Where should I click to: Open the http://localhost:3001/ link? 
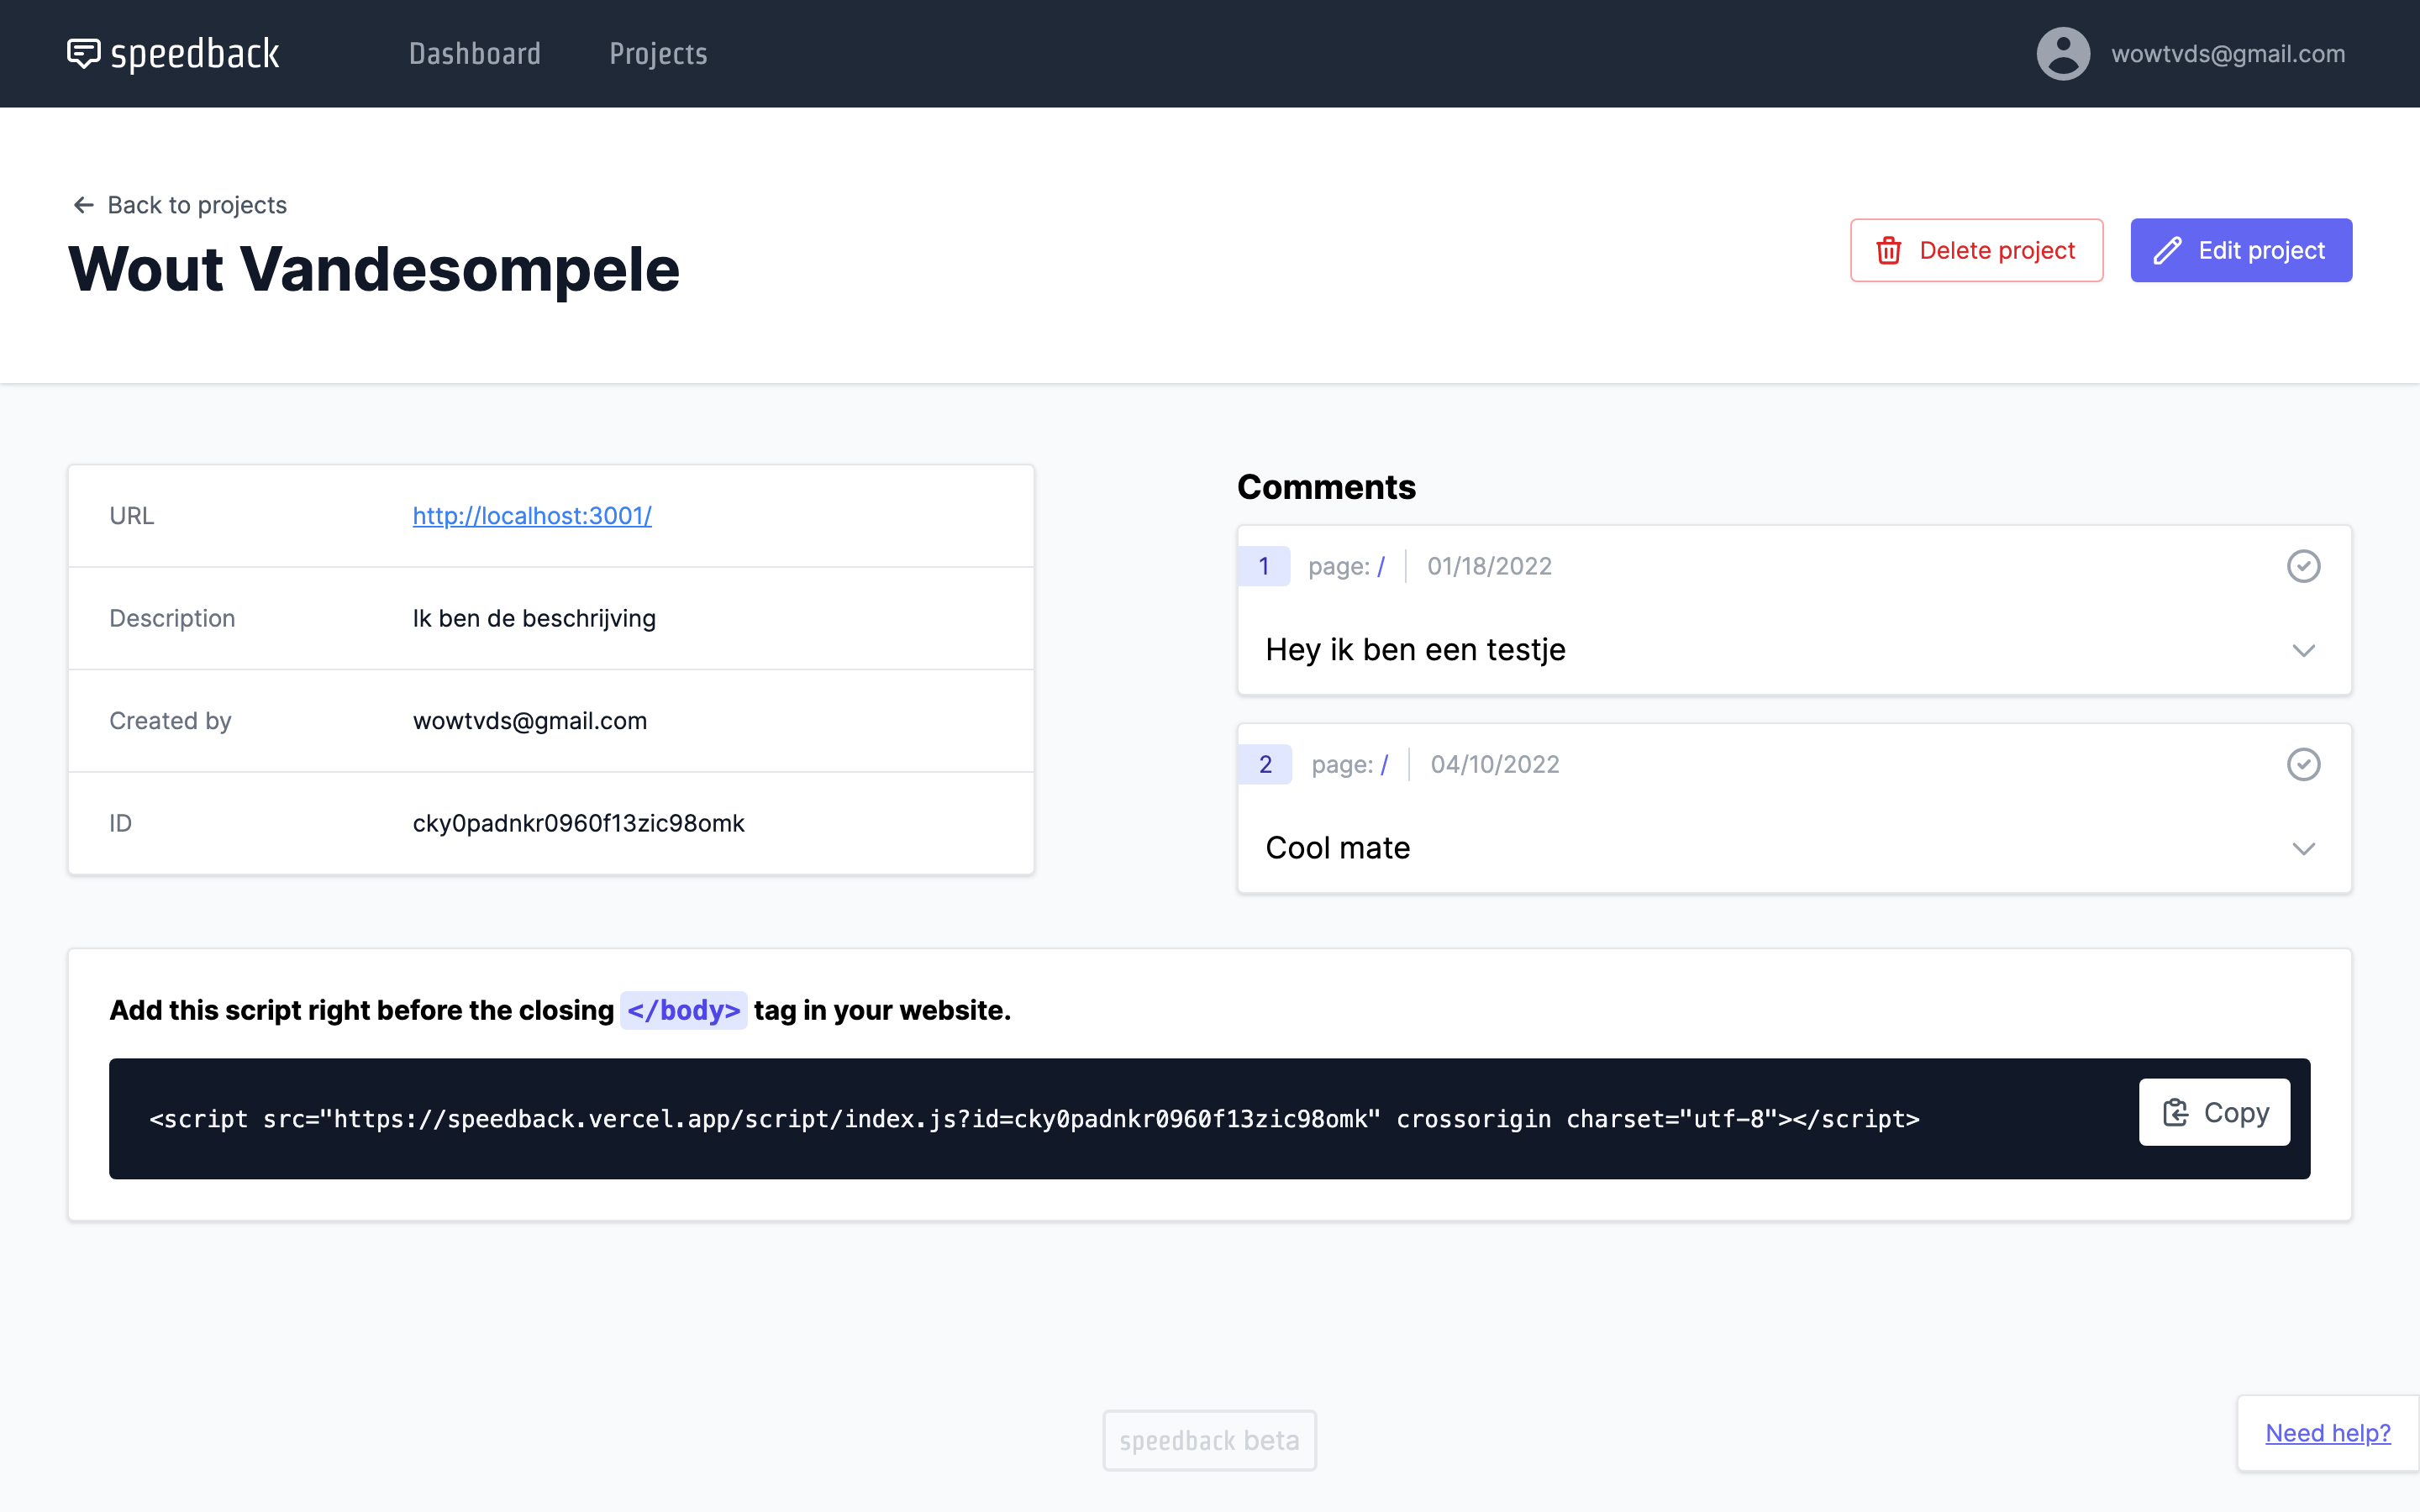point(532,516)
